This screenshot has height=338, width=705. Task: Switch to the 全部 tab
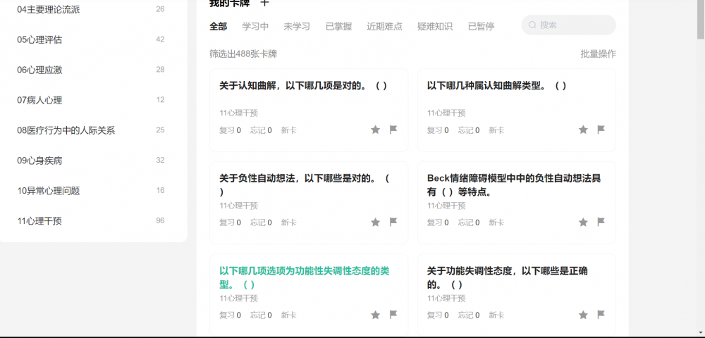pos(218,27)
